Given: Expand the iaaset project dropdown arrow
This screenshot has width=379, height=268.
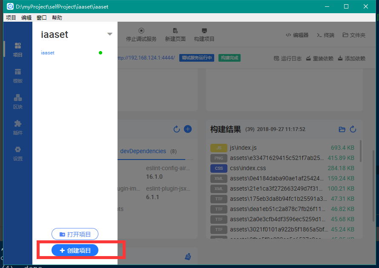Looking at the screenshot, I should (x=110, y=34).
